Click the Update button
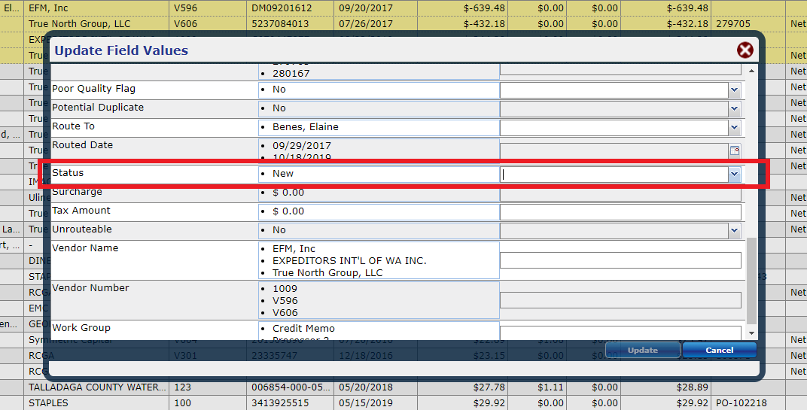This screenshot has width=807, height=410. (642, 350)
